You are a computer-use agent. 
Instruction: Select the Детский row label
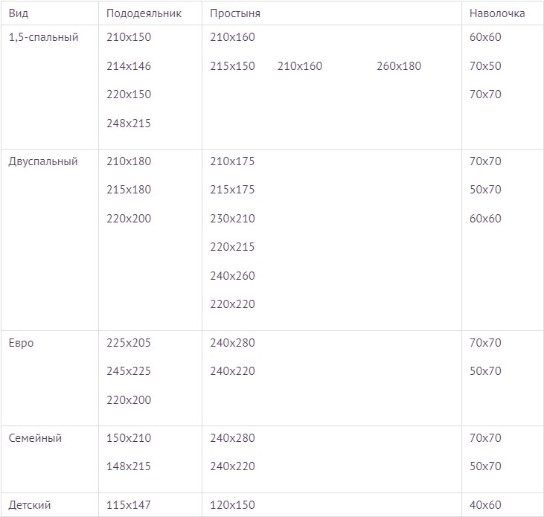pos(30,505)
